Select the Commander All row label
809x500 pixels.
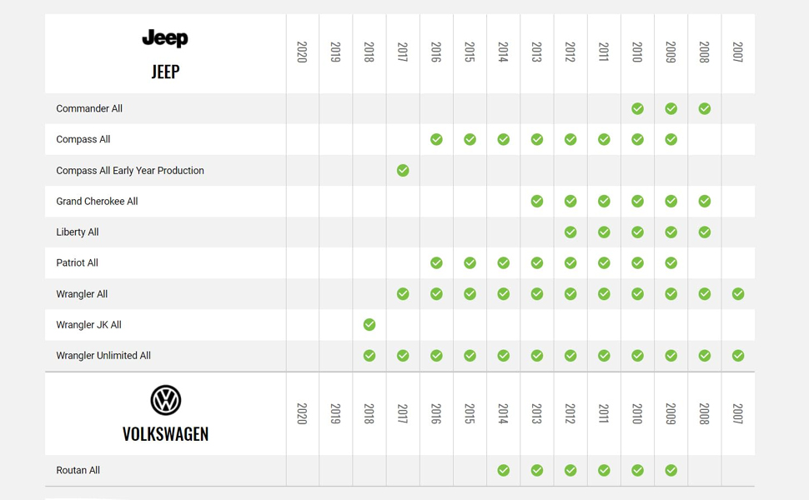(89, 108)
